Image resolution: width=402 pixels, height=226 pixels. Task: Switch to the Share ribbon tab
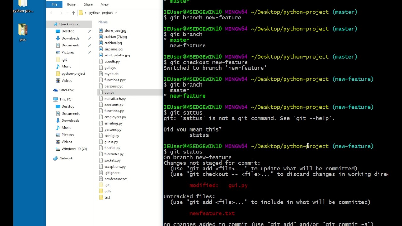point(88,4)
